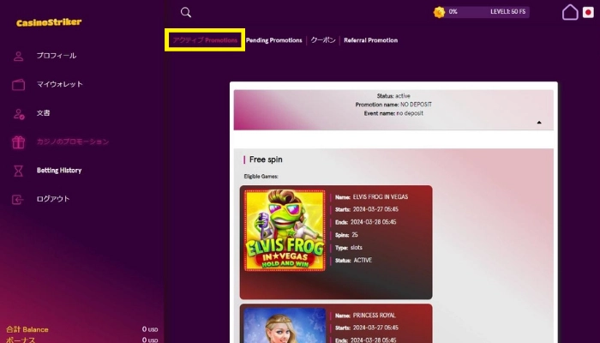
Task: Click the Type: slots value
Action: (x=357, y=248)
